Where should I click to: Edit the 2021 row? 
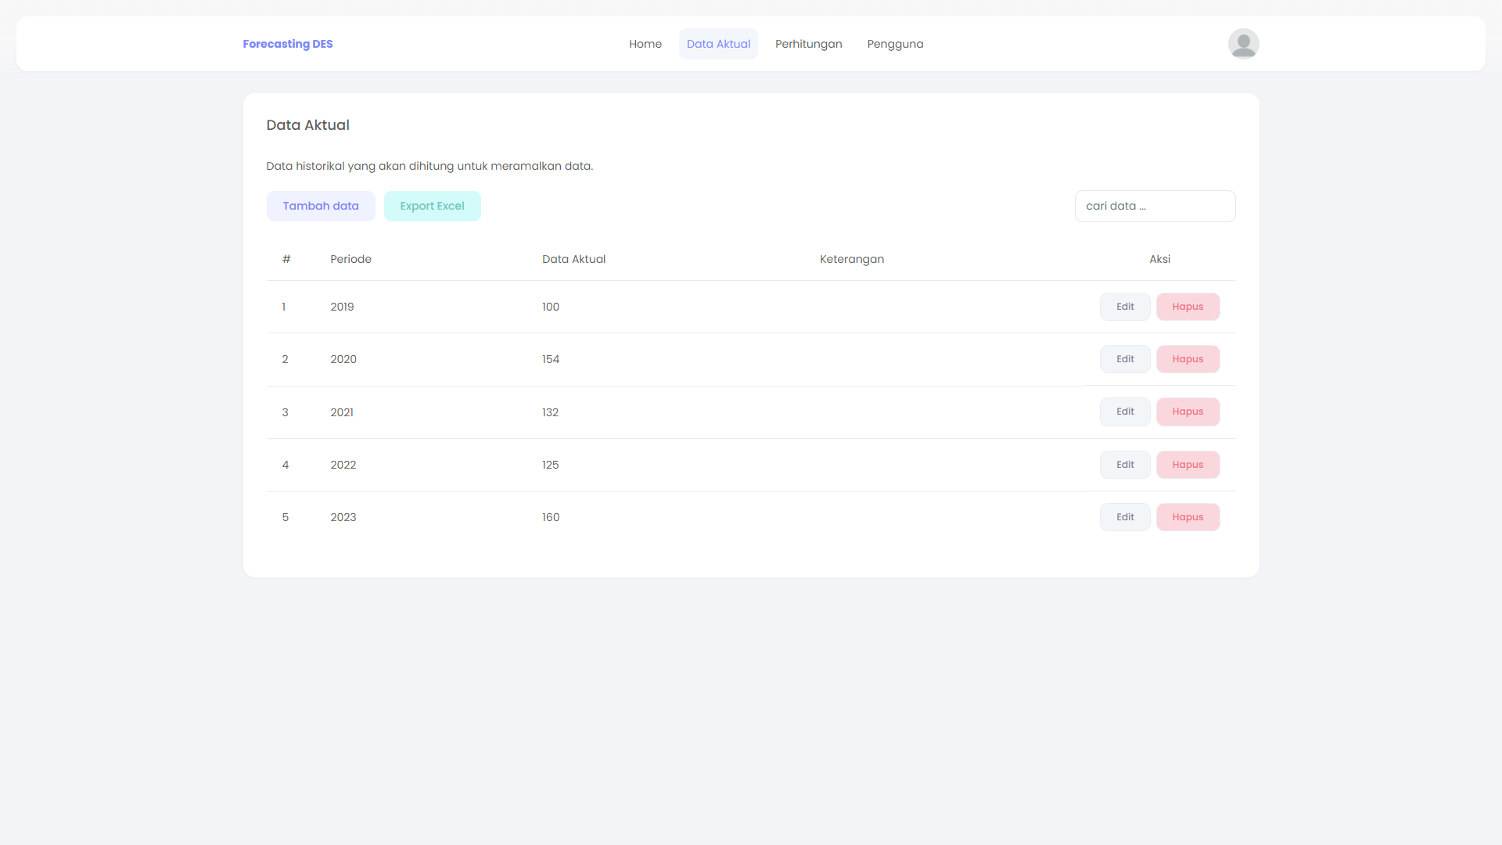(1125, 412)
